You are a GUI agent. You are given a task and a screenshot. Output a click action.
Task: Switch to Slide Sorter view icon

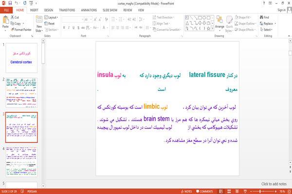coord(229,191)
